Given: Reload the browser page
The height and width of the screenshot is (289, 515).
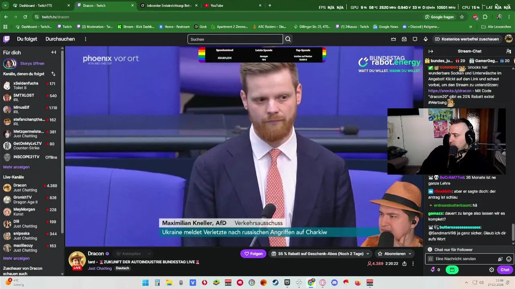Looking at the screenshot, I should click(x=25, y=17).
